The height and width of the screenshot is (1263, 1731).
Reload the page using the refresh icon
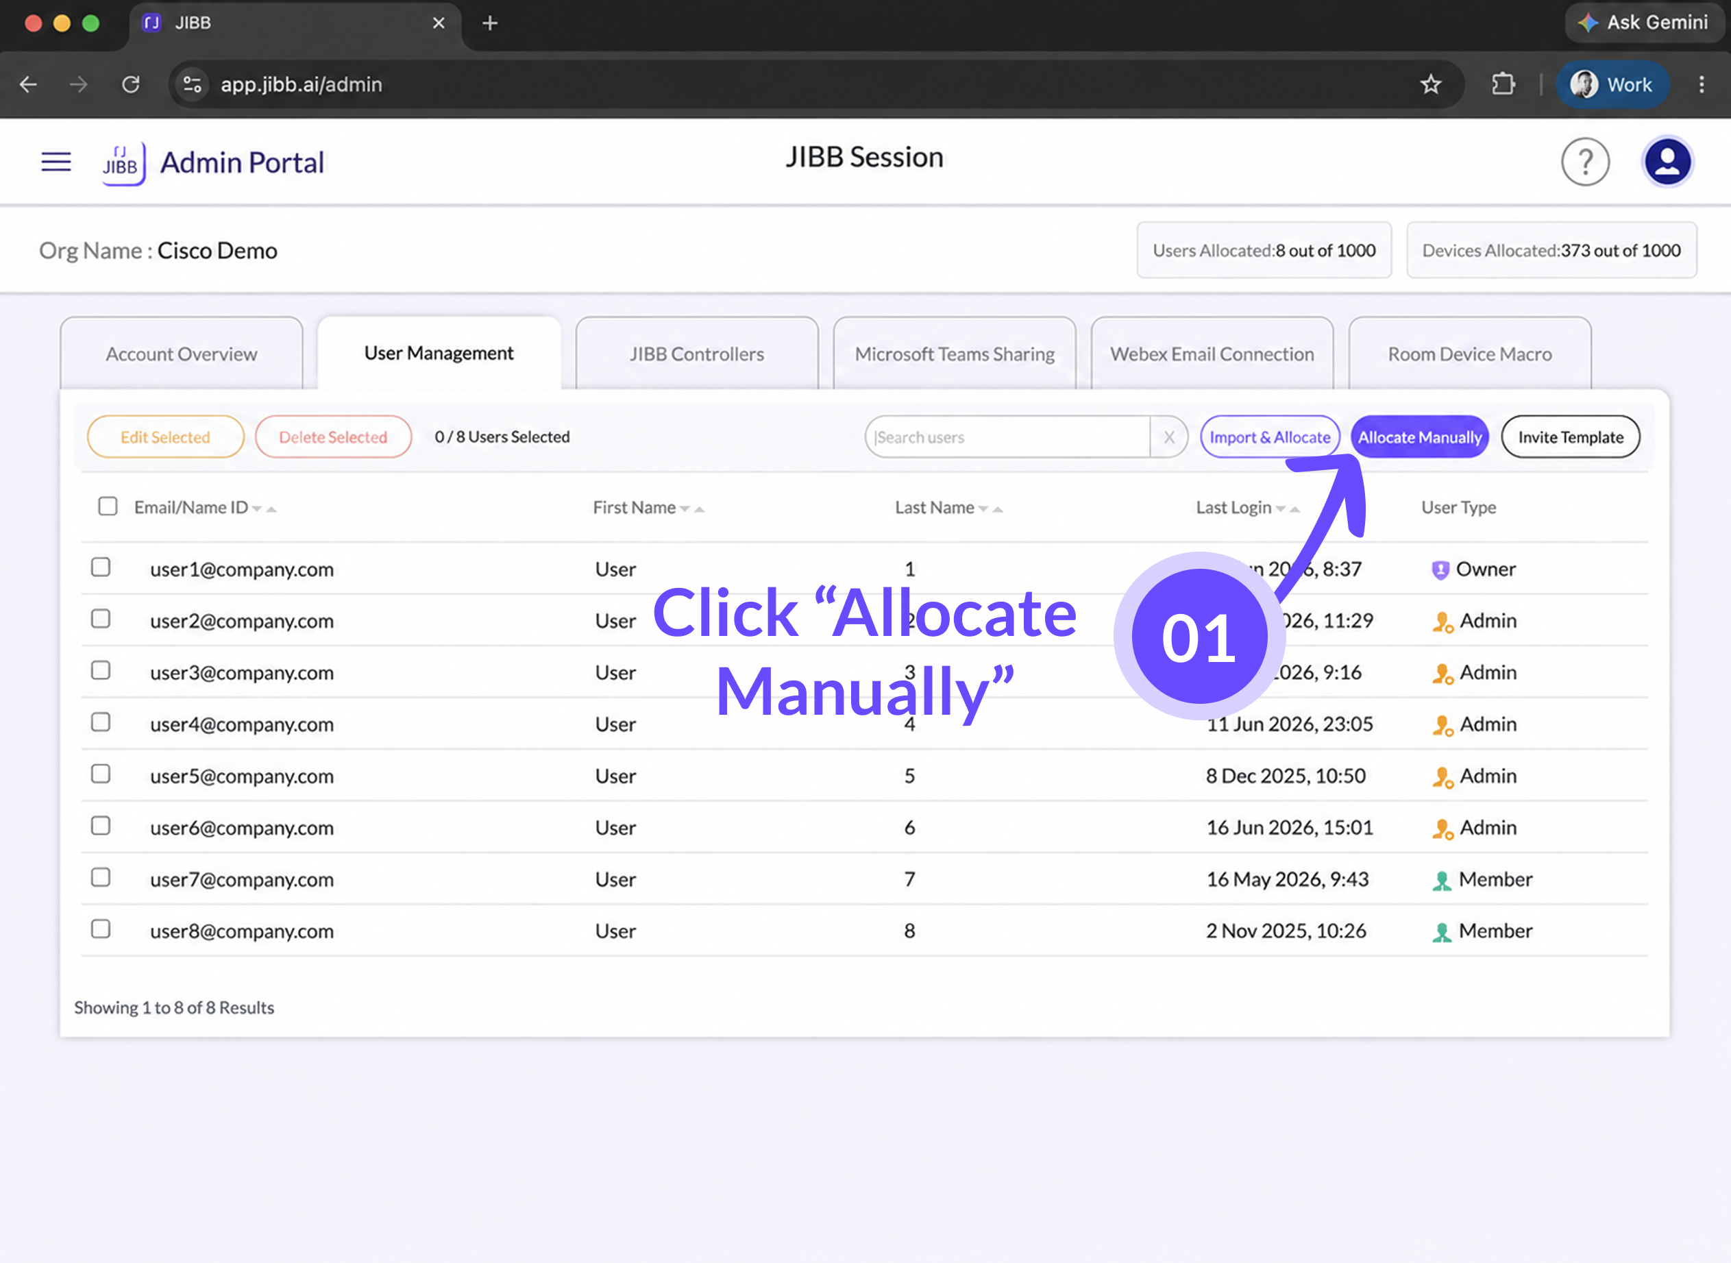131,84
